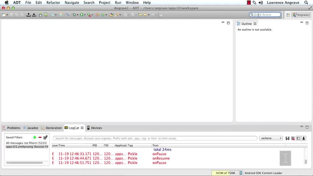Click the LogCat vertical scrollbar thumb

click(306, 162)
